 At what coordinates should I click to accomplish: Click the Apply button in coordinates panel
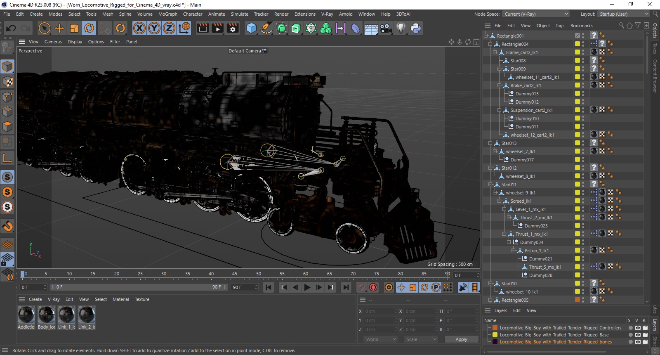click(x=461, y=339)
